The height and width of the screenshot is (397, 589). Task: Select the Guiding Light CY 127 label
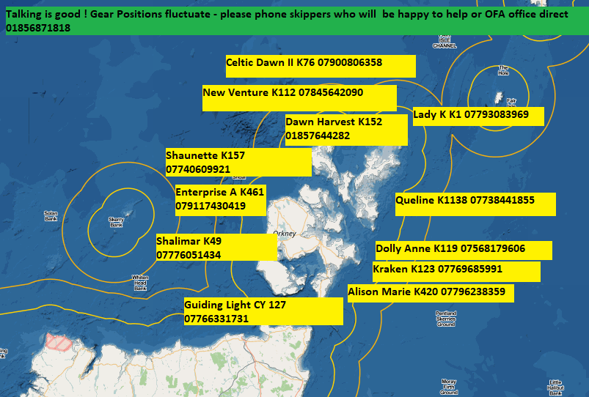click(x=263, y=311)
